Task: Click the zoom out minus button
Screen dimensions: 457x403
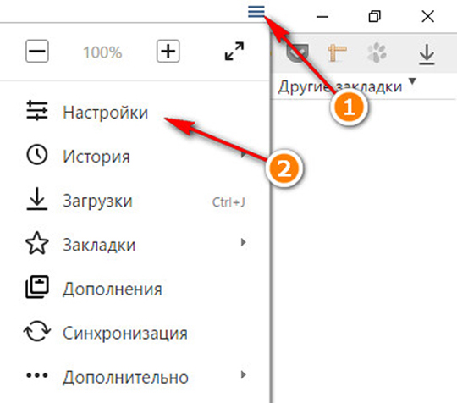Action: [x=37, y=52]
